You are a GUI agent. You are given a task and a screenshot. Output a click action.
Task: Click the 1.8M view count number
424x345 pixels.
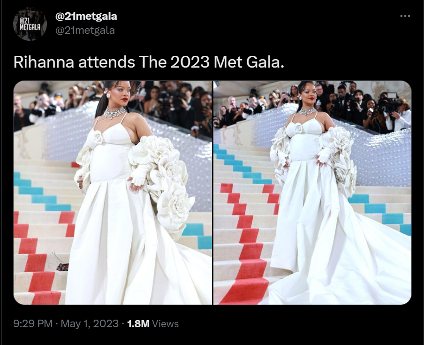138,323
